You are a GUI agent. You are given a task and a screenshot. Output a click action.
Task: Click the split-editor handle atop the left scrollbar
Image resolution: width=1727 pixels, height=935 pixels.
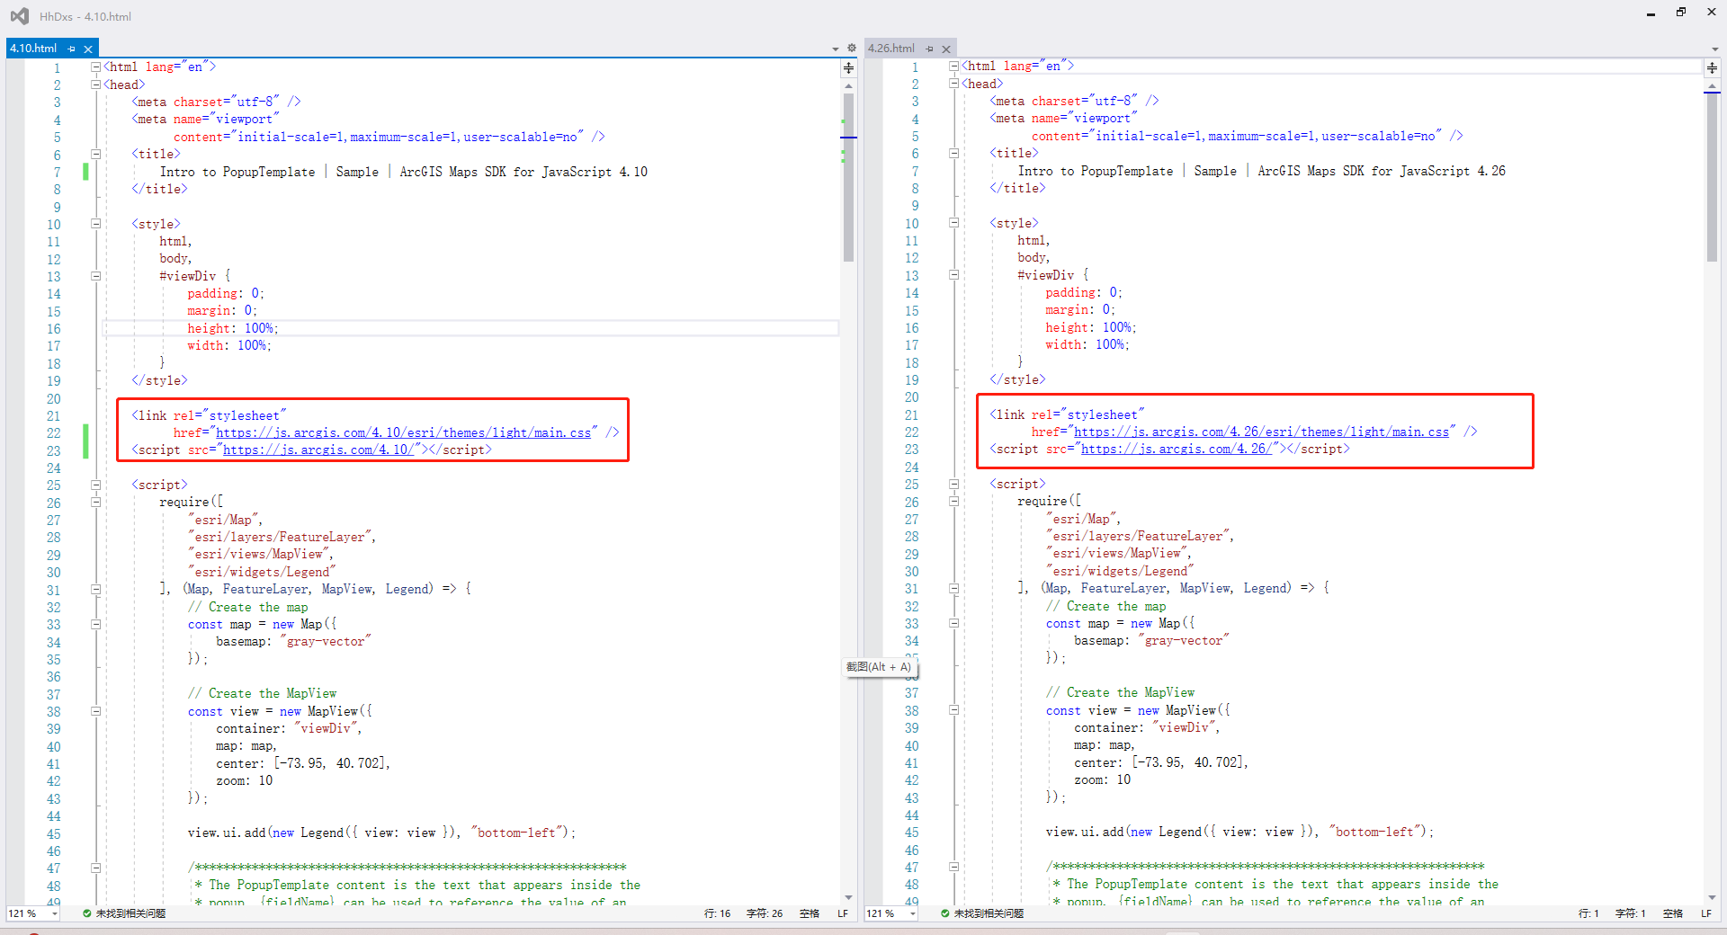coord(848,67)
